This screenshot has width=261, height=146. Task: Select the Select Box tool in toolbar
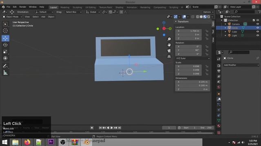(5, 24)
